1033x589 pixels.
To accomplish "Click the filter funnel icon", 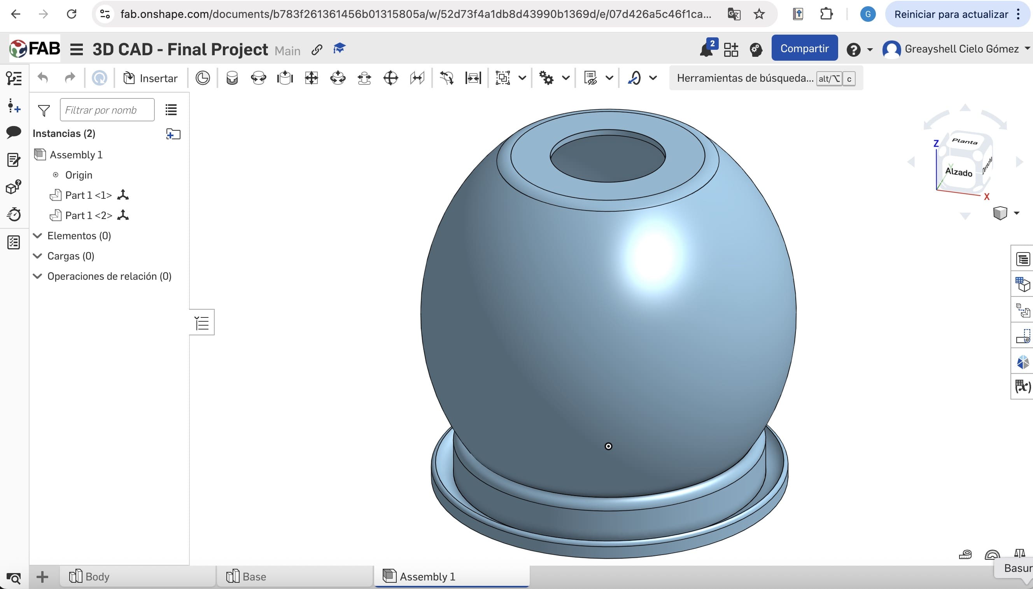I will coord(44,110).
